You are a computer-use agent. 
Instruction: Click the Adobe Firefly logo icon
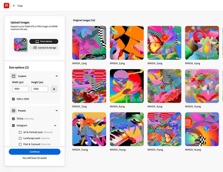(6, 6)
